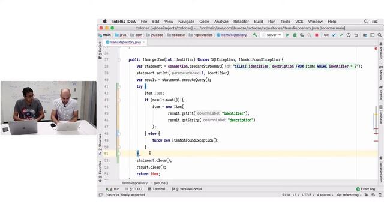Click Git commit green checkmark icon

pos(341,35)
